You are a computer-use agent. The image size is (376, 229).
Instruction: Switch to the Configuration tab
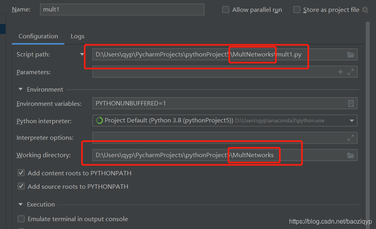pos(38,36)
